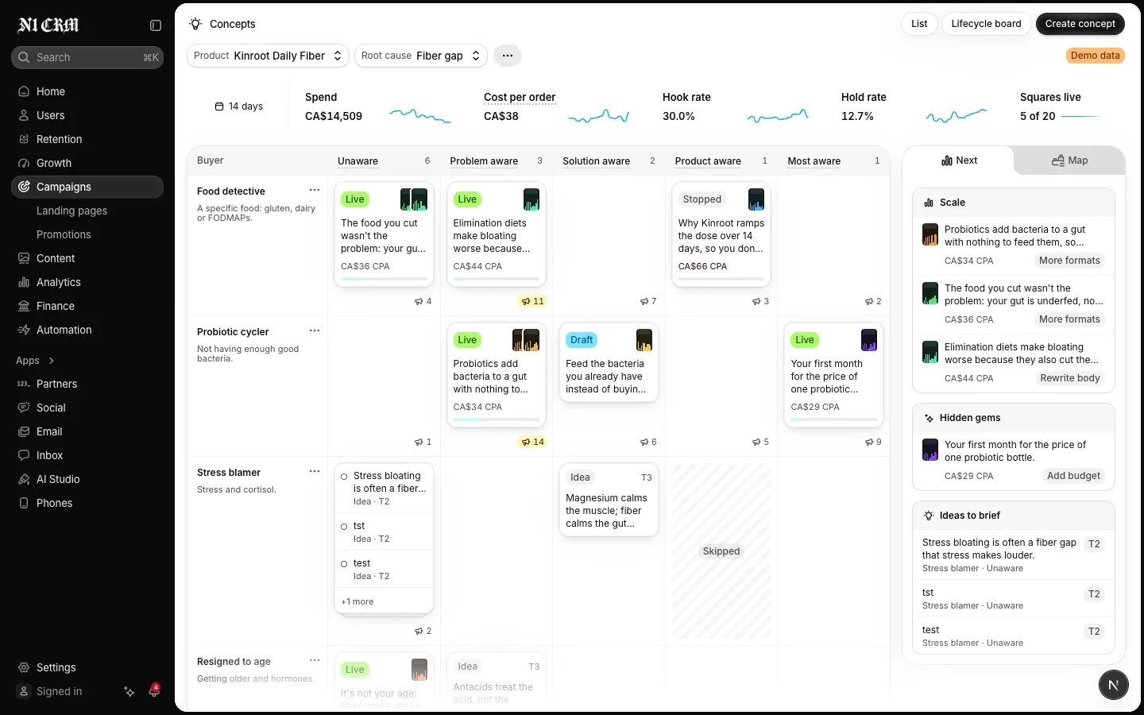Click the Hook rate sparkline chart
The height and width of the screenshot is (715, 1144).
(x=778, y=116)
